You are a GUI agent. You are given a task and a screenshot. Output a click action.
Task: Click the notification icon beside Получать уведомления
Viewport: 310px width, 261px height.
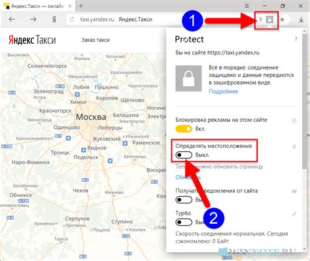point(294,192)
